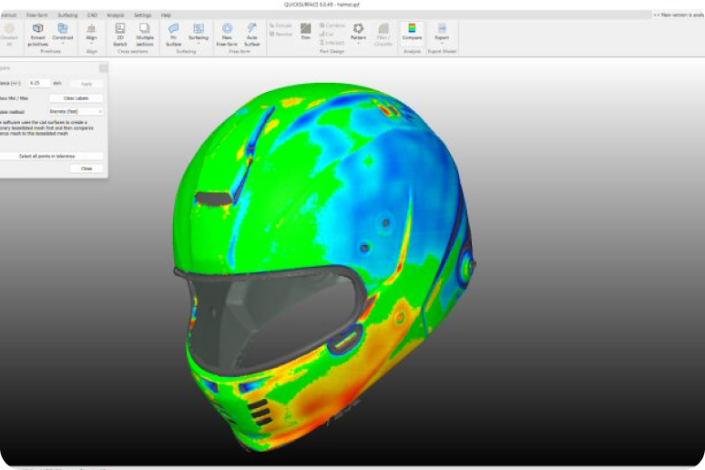705x470 pixels.
Task: Open the Analysis menu tab
Action: point(116,15)
